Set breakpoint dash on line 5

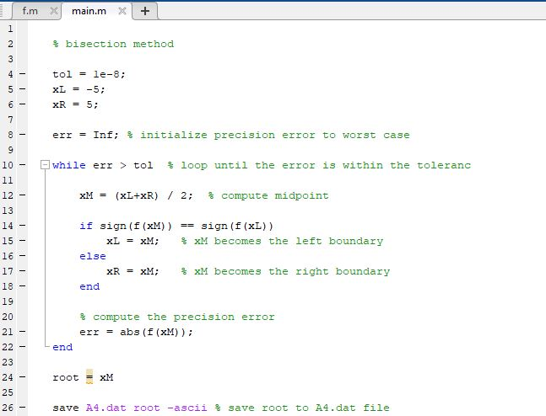22,89
